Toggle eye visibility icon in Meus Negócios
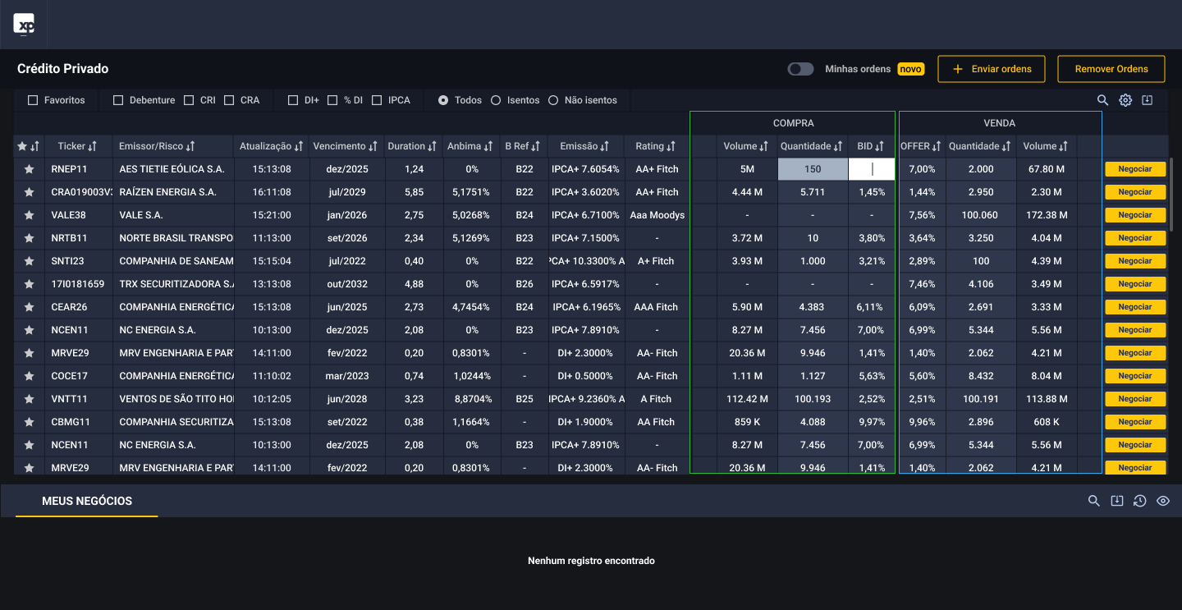 pyautogui.click(x=1162, y=501)
